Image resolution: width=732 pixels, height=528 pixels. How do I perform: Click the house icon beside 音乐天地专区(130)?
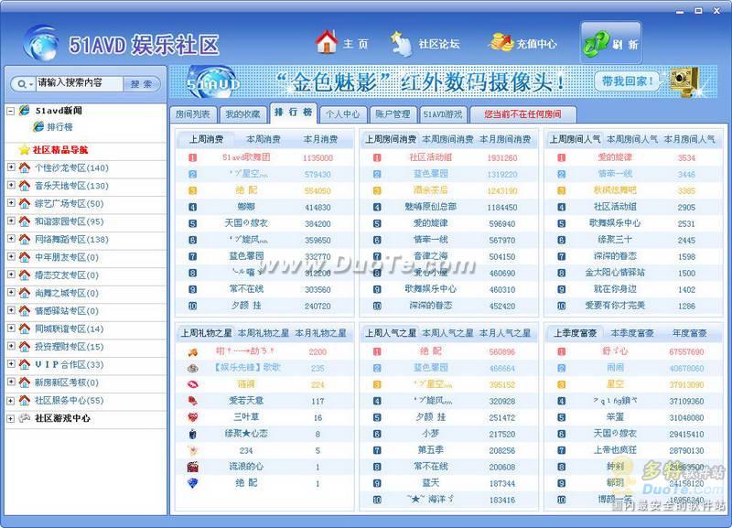25,186
